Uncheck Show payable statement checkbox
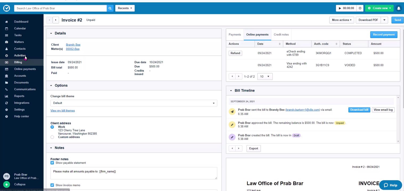This screenshot has height=191, width=404. point(52,163)
